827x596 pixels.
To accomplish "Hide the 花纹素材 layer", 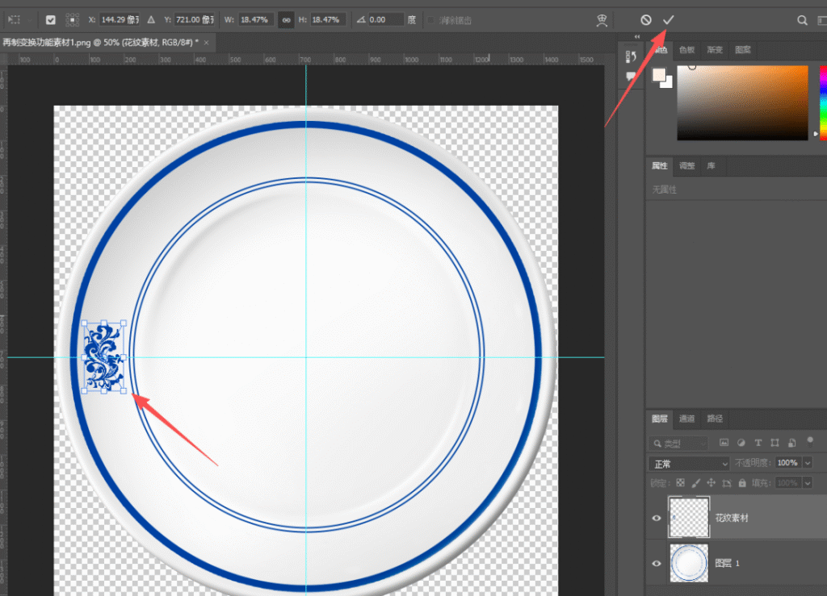I will click(657, 518).
